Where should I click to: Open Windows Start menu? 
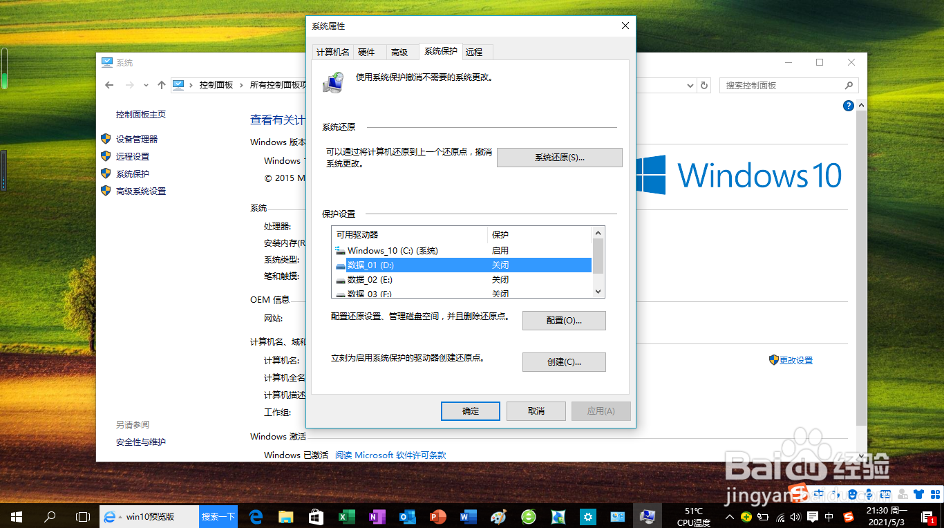coord(17,516)
